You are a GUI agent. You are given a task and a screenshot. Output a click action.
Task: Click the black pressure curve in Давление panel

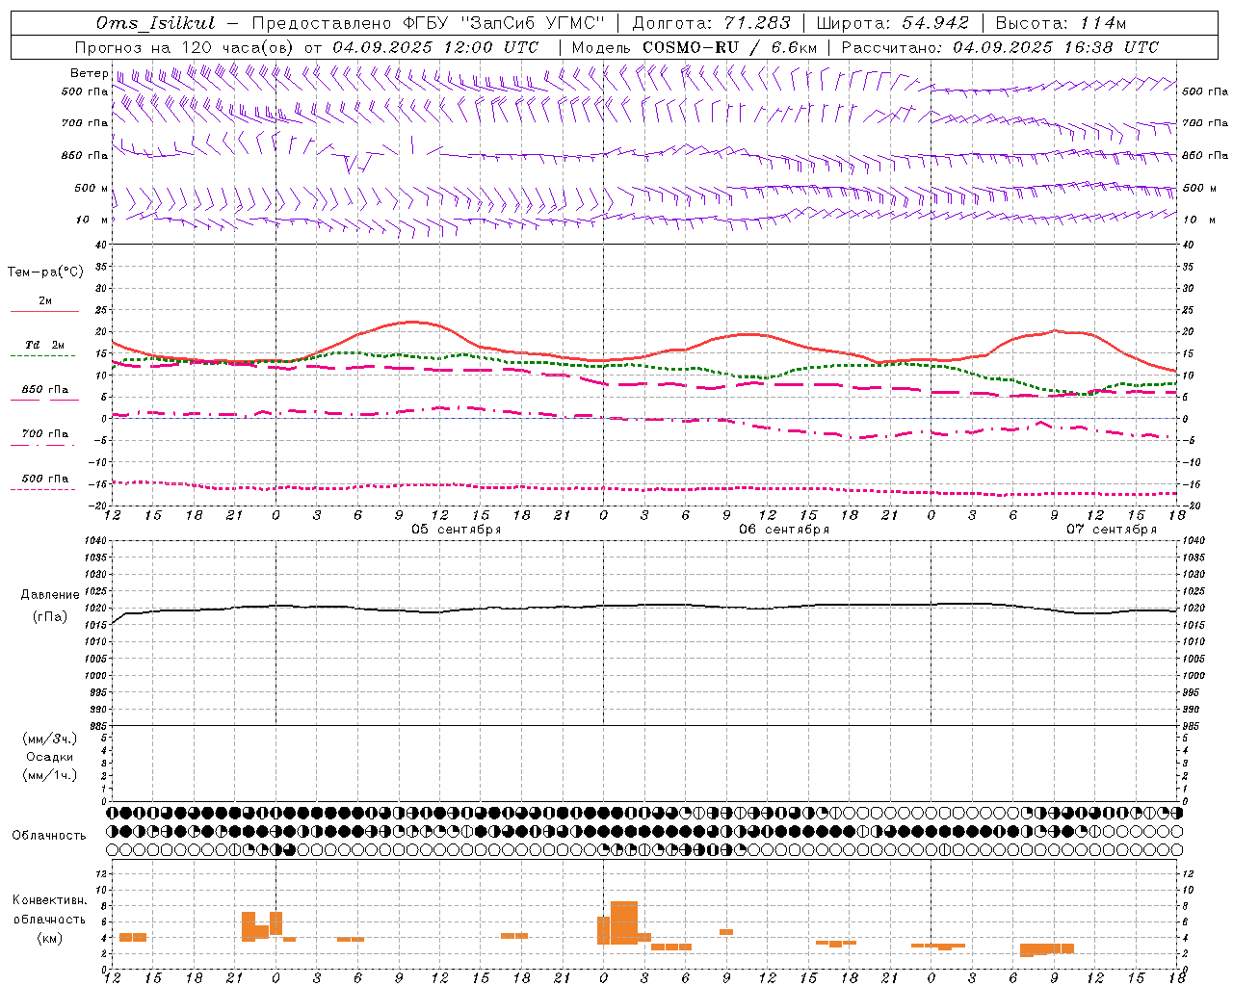[645, 606]
